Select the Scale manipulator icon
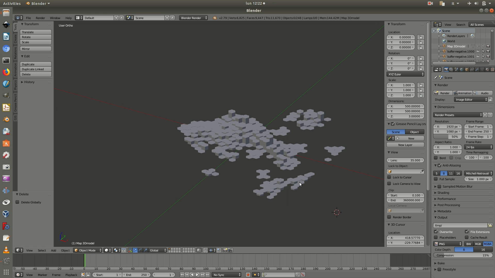Image resolution: width=495 pixels, height=278 pixels. pos(145,250)
